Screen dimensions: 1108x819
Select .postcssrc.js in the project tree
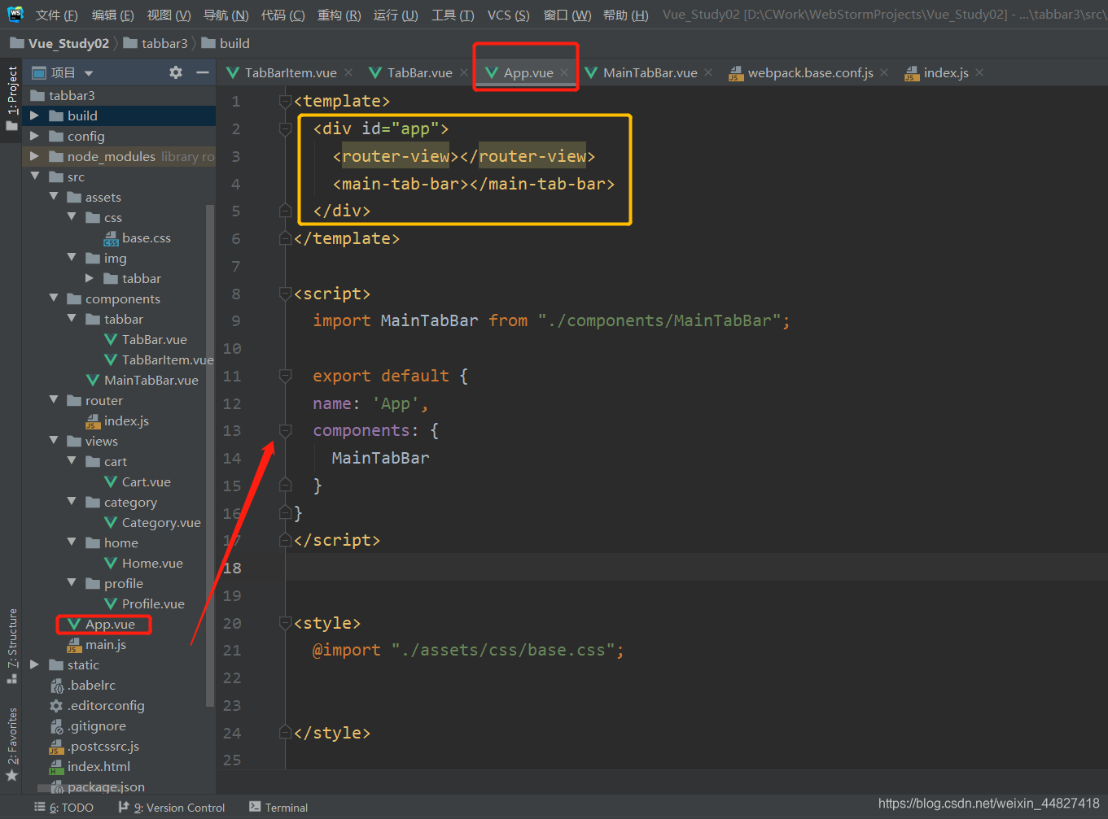(94, 746)
